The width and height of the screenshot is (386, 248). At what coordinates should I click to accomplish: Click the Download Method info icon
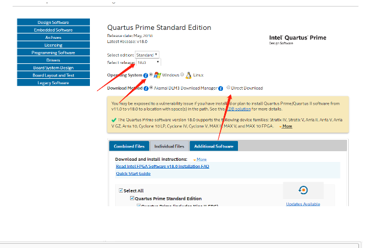coord(146,88)
